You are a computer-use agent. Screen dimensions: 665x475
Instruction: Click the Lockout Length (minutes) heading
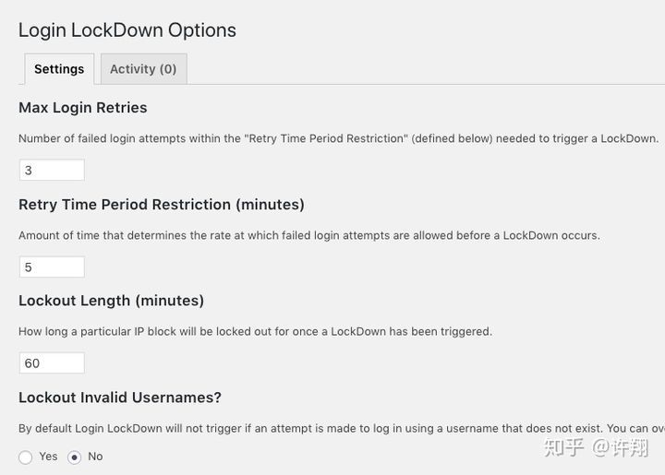(x=112, y=301)
